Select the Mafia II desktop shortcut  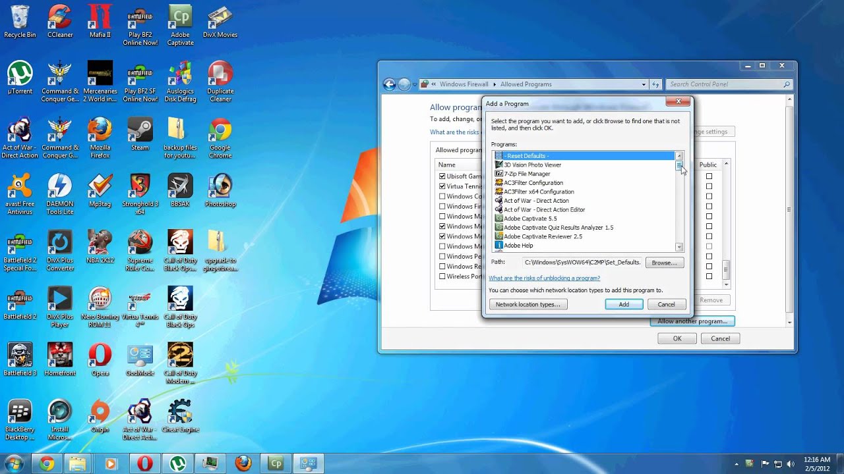[100, 21]
